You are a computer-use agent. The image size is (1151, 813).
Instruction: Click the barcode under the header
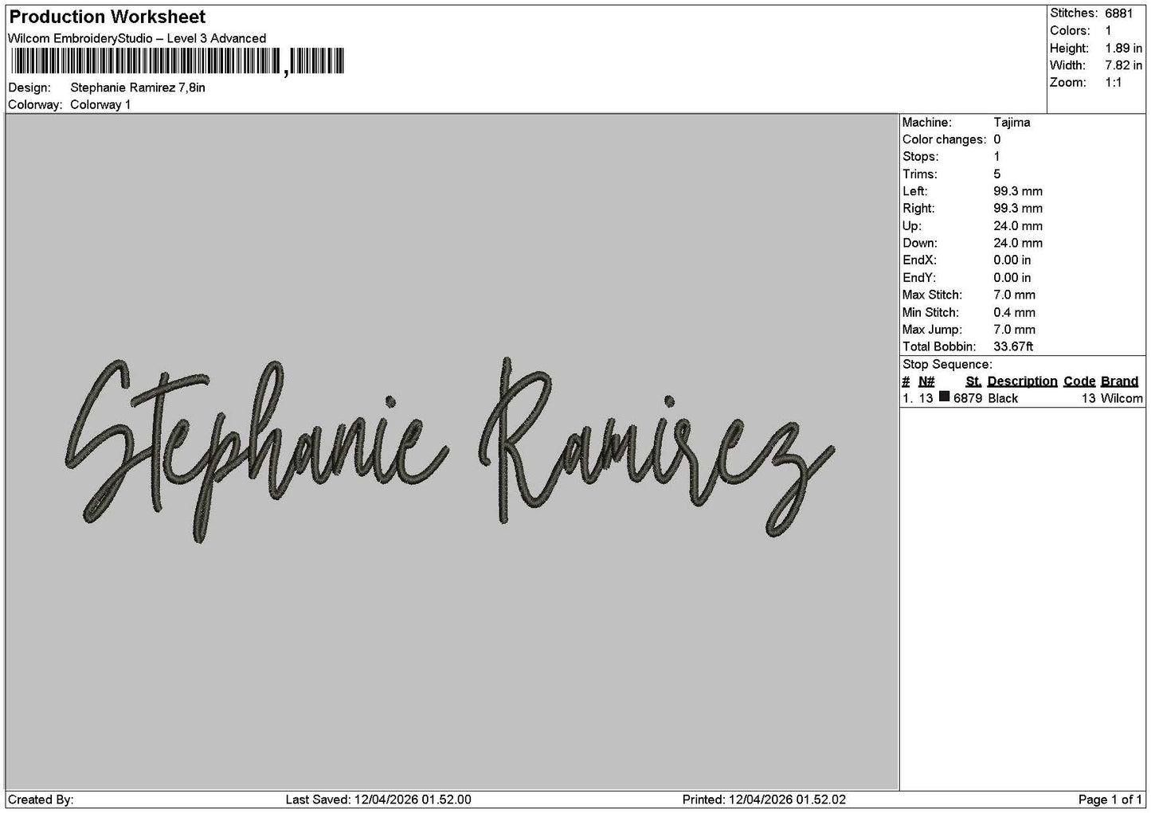coord(176,61)
